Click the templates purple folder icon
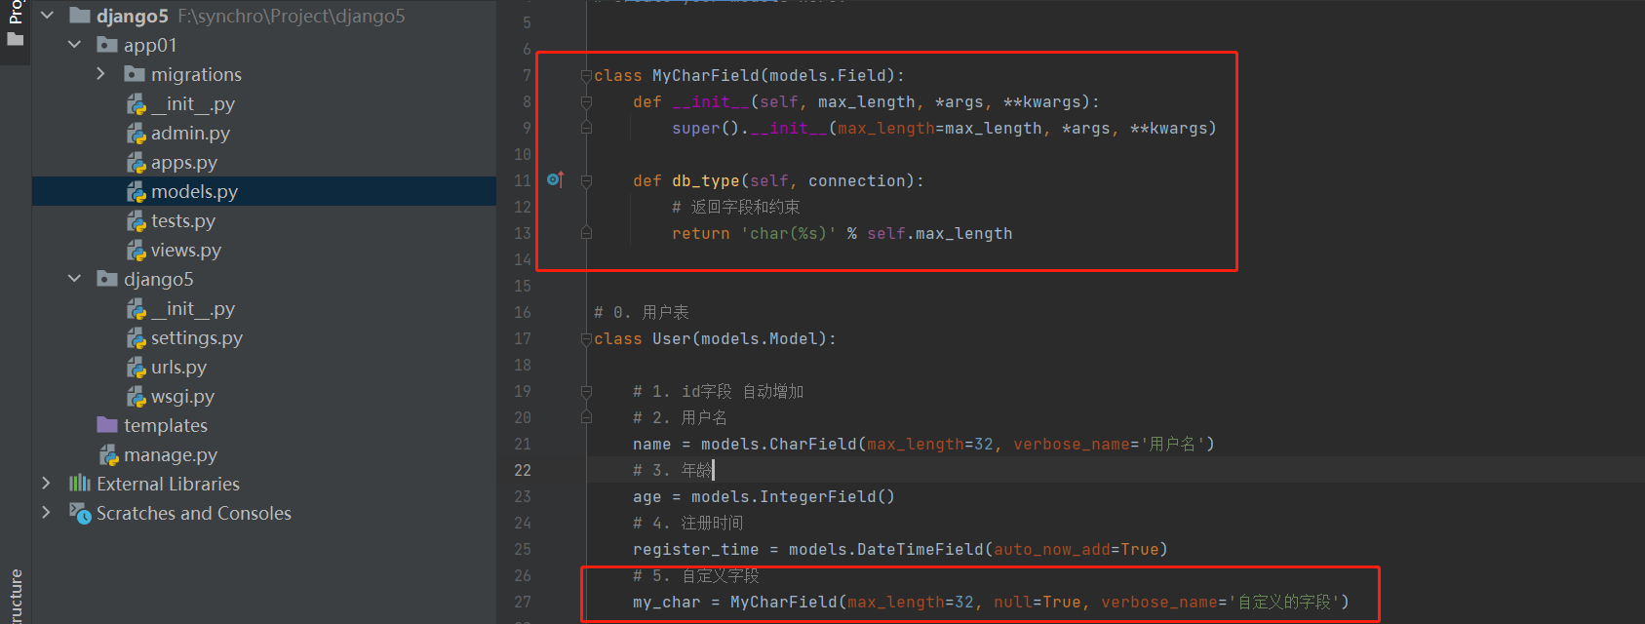This screenshot has width=1645, height=624. click(x=107, y=425)
